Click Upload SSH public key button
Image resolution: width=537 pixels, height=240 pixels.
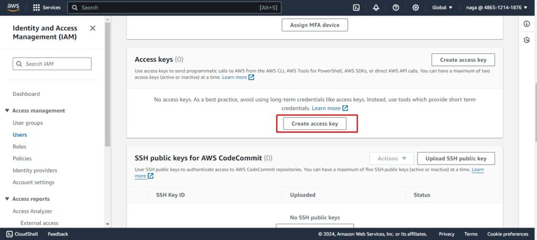(456, 159)
